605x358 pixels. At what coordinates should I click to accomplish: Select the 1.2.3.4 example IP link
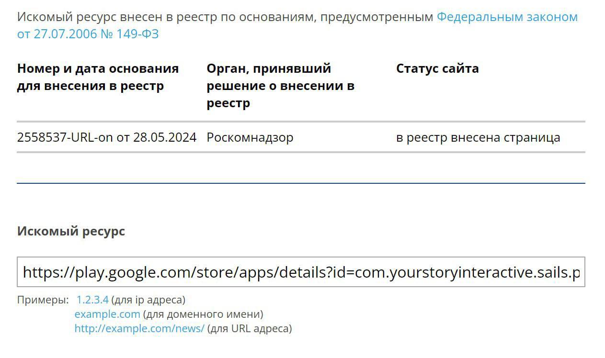tap(92, 300)
